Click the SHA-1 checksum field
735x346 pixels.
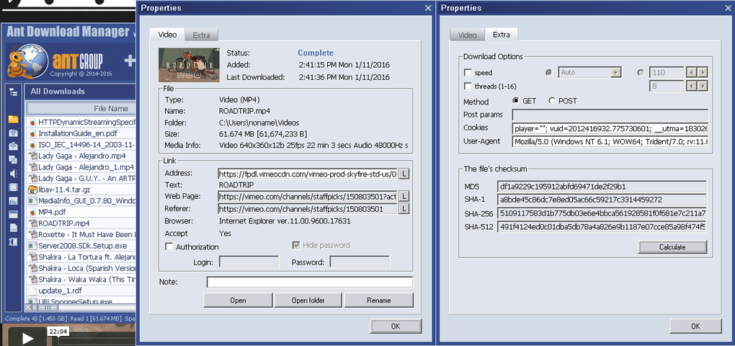pos(602,200)
